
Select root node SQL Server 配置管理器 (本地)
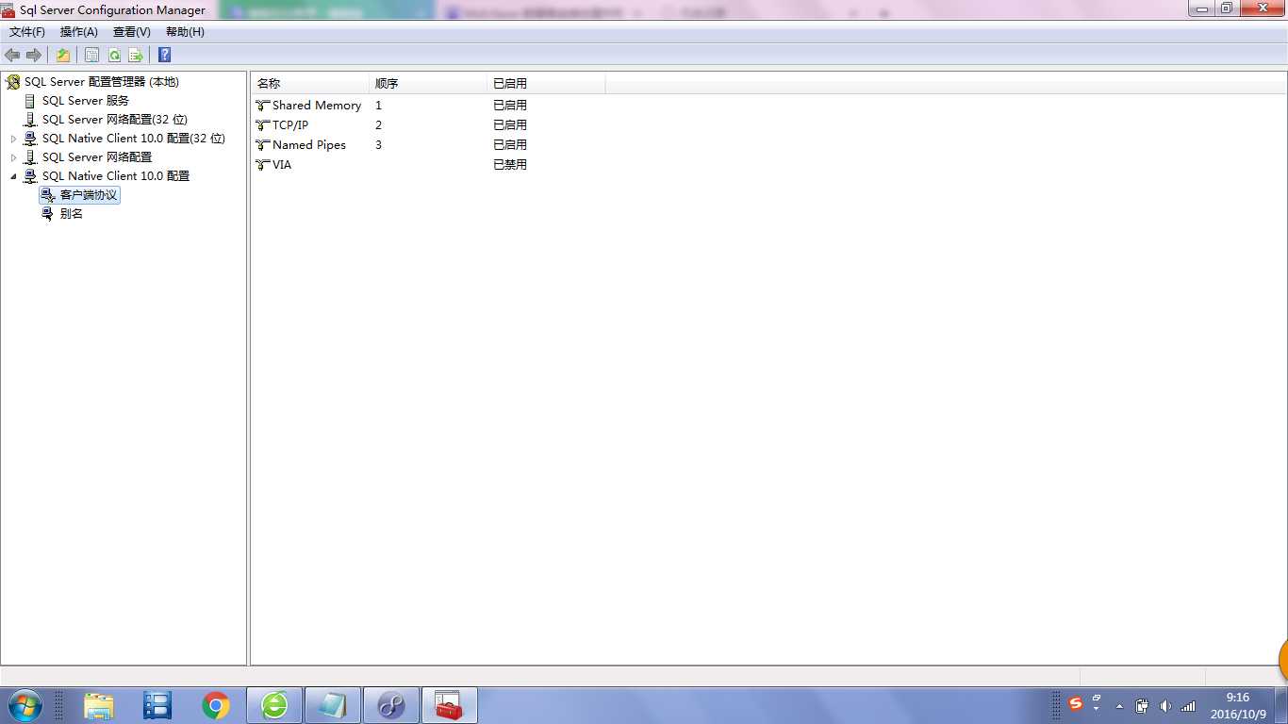(x=102, y=82)
